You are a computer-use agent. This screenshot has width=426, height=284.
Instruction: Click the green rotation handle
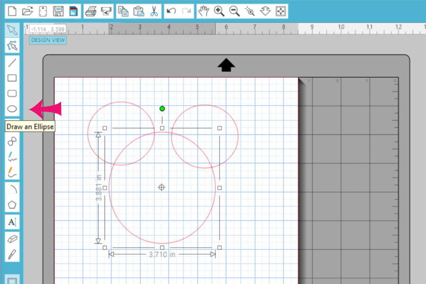[x=162, y=109]
